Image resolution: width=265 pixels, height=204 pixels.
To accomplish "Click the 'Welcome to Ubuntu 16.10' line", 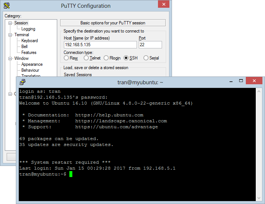I will 106,103.
